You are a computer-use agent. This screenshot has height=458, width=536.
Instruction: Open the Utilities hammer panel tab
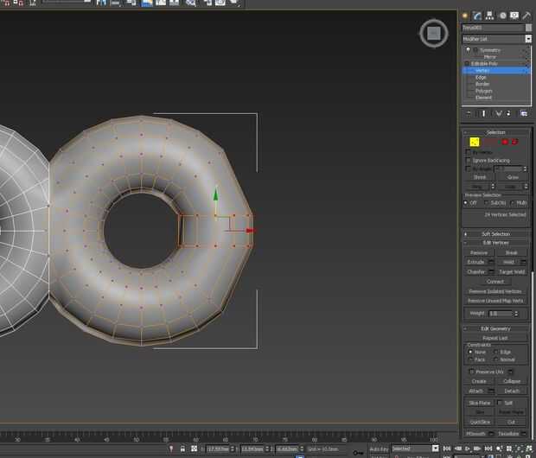[526, 16]
